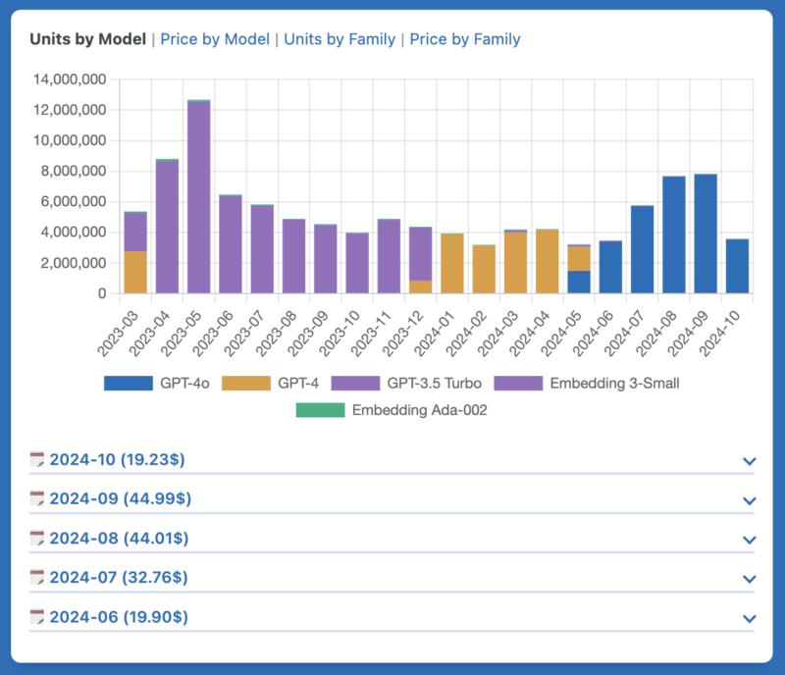Image resolution: width=785 pixels, height=675 pixels.
Task: Click the calendar icon beside 2024-06
Action: (x=37, y=616)
